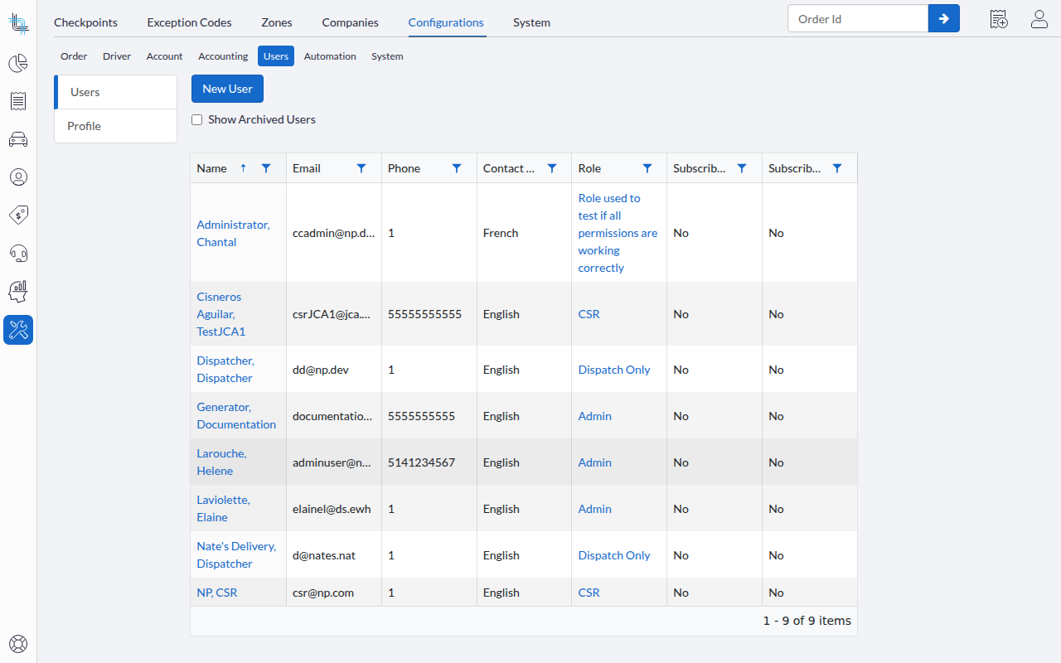Image resolution: width=1061 pixels, height=663 pixels.
Task: Open the orders receipt icon in sidebar
Action: pos(18,101)
